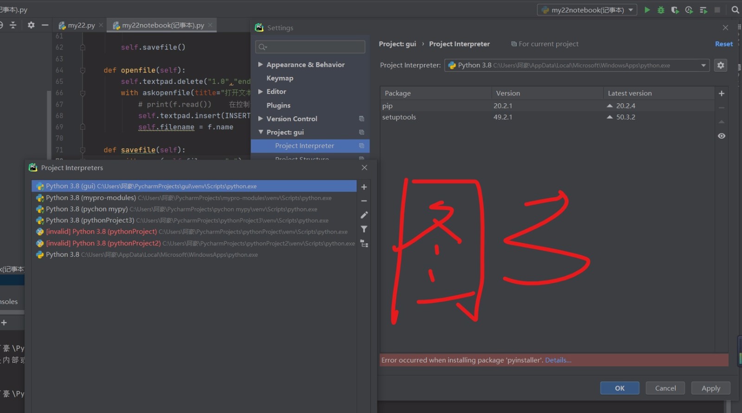Toggle show early releases eye
The width and height of the screenshot is (742, 413).
click(722, 136)
